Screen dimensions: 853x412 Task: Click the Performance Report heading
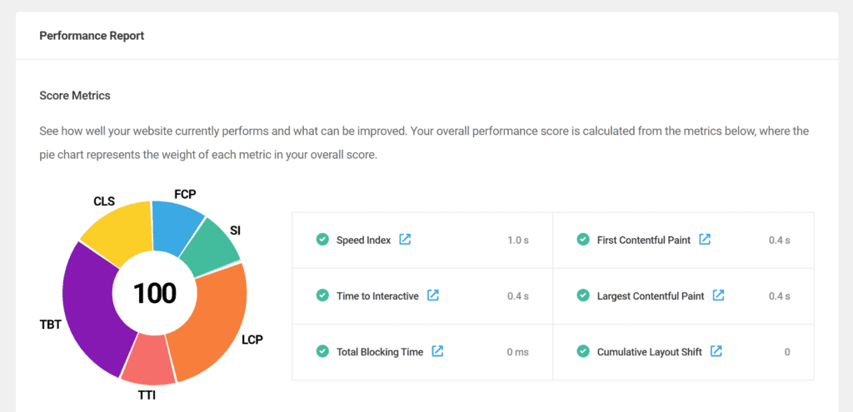coord(92,36)
